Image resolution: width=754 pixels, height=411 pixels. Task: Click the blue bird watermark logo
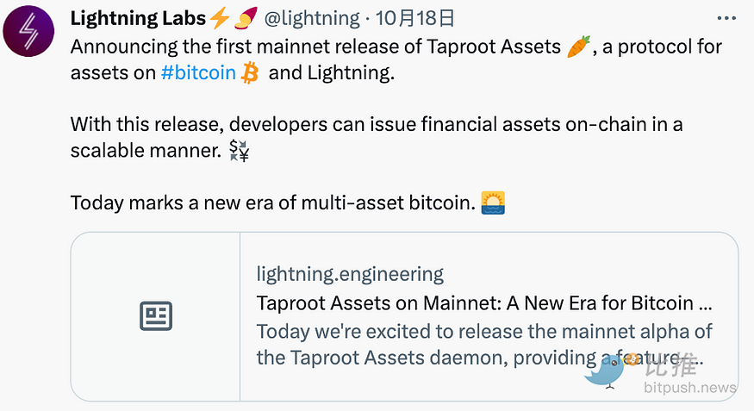pos(604,371)
